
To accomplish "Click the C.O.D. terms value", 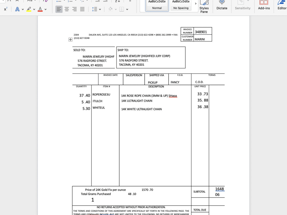I will point(199,82).
